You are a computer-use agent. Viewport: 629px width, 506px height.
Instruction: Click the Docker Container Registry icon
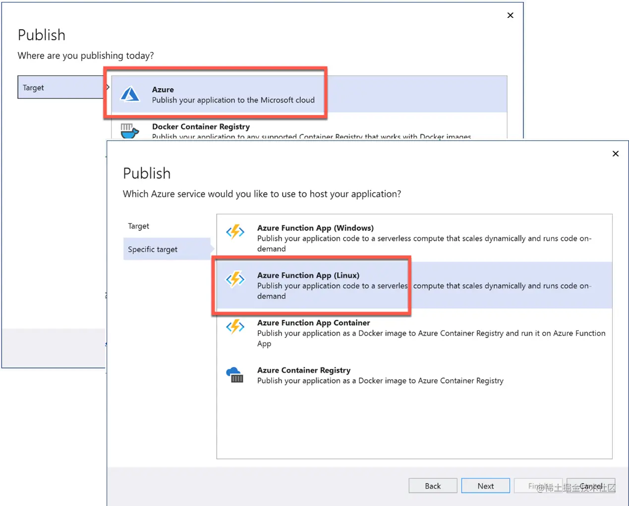[x=129, y=131]
